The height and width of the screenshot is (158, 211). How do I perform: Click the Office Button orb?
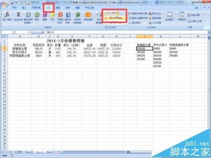pos(5,5)
